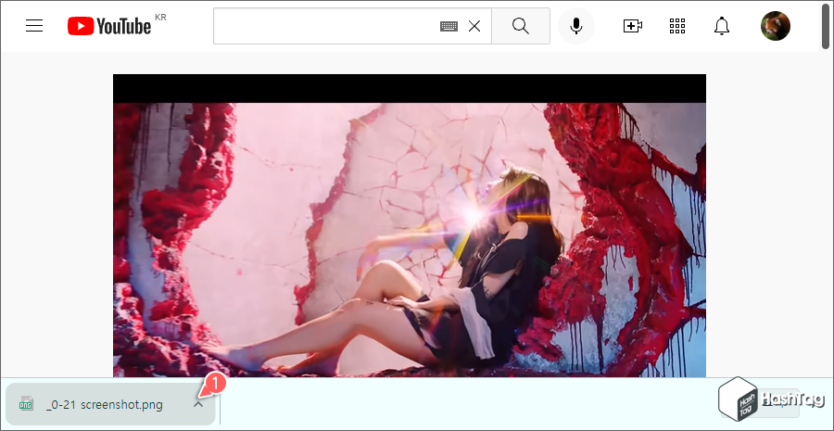Start voice search with microphone icon
This screenshot has height=431, width=834.
point(576,26)
